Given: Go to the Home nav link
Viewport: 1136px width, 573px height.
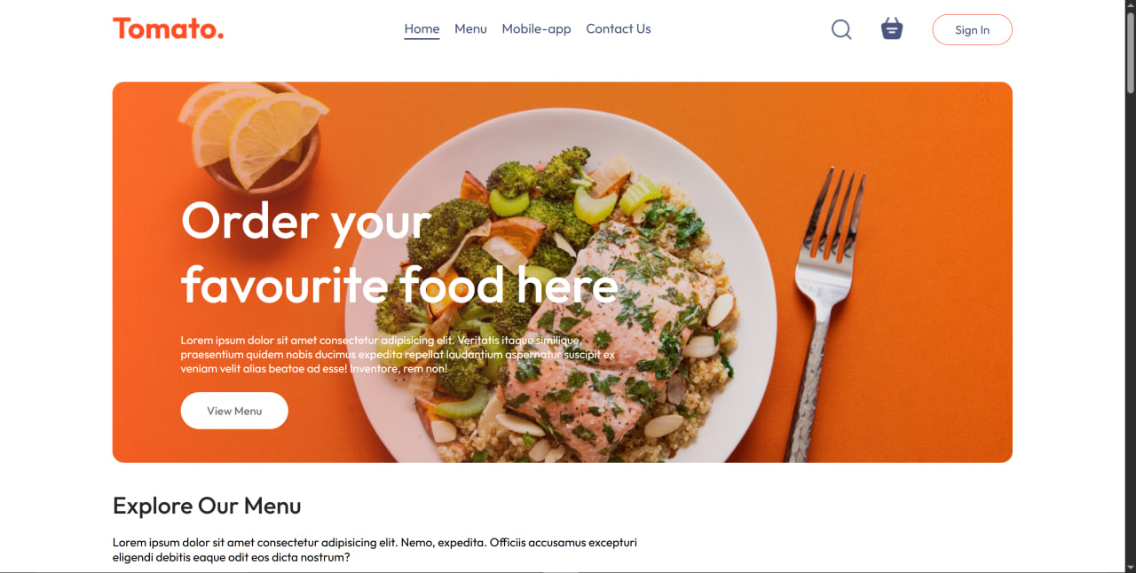Looking at the screenshot, I should 422,29.
